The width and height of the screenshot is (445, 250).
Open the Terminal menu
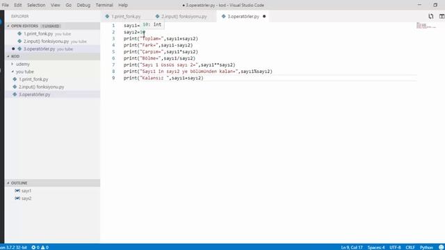[104, 5]
